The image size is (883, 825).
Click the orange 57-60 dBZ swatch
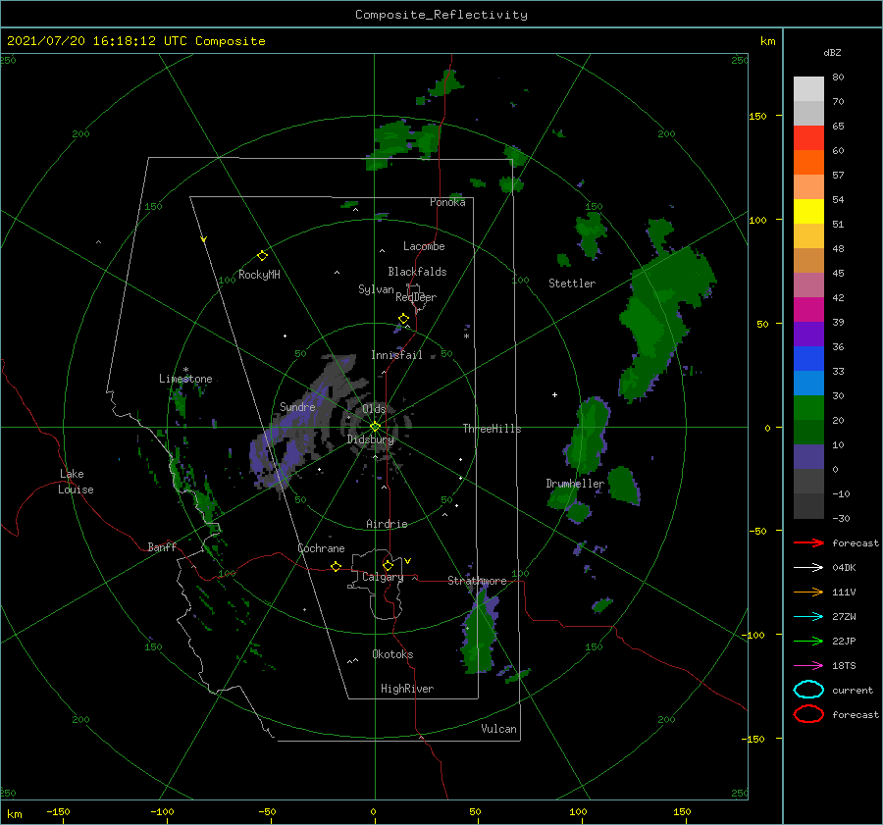click(808, 163)
